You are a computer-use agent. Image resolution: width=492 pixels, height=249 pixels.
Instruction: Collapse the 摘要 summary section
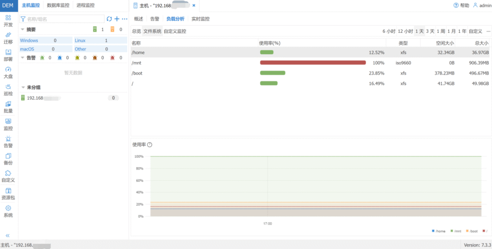click(x=23, y=29)
